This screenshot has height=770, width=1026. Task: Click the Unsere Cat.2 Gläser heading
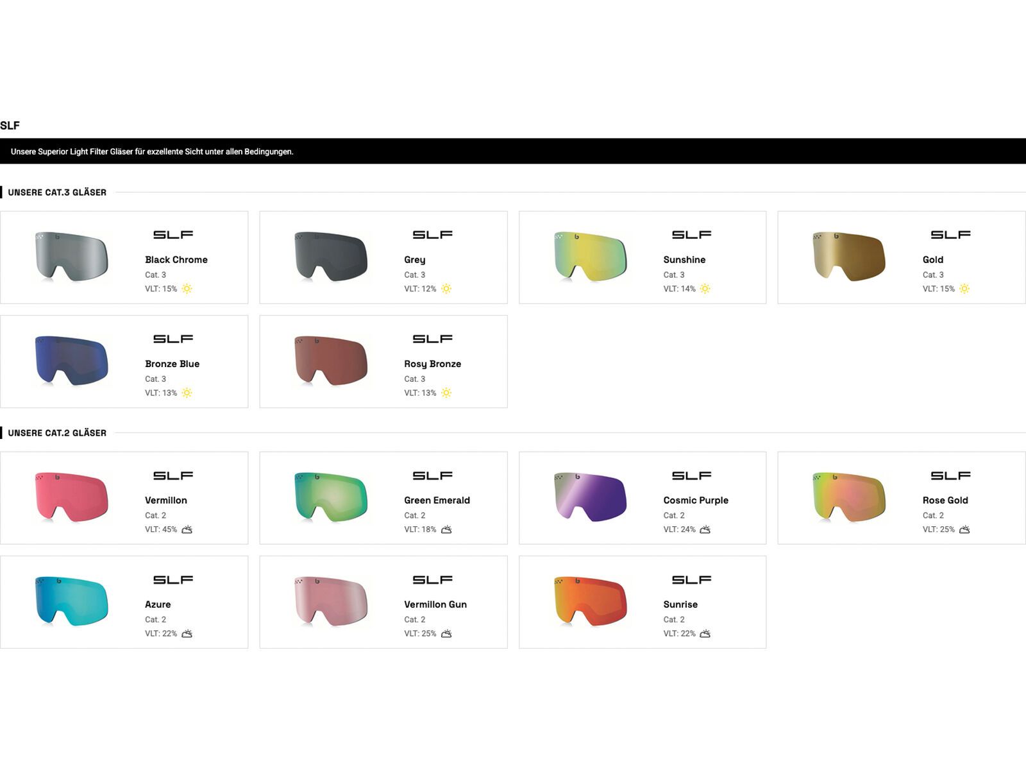[57, 433]
